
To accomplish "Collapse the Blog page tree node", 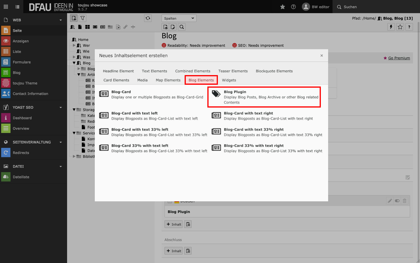I will 74,63.
